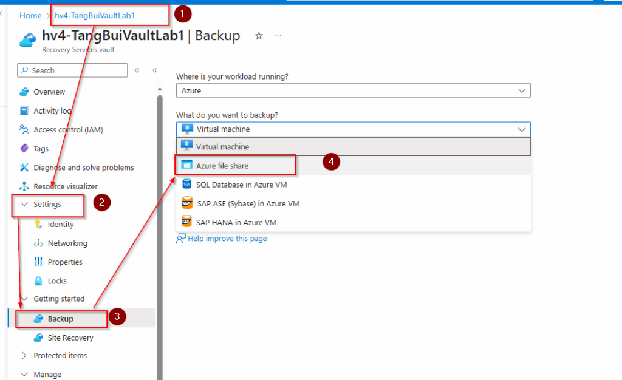Open Locks under Settings
This screenshot has height=380, width=622.
(x=57, y=281)
